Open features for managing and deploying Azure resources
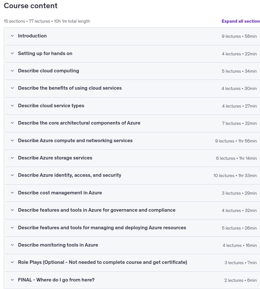The width and height of the screenshot is (260, 289). [x=102, y=228]
